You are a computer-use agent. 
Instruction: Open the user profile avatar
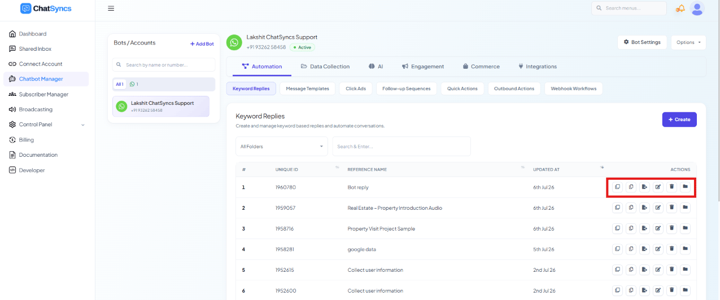pyautogui.click(x=697, y=8)
